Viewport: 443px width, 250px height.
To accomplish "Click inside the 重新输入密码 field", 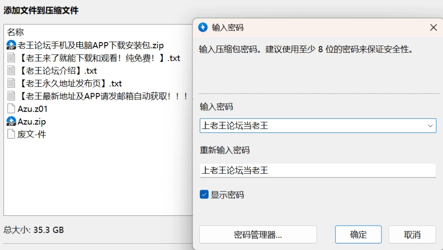I will [318, 171].
